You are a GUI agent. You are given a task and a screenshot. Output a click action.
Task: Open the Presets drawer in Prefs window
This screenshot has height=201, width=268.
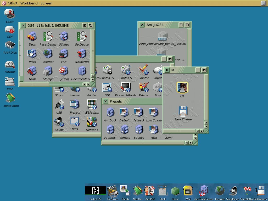click(x=75, y=105)
